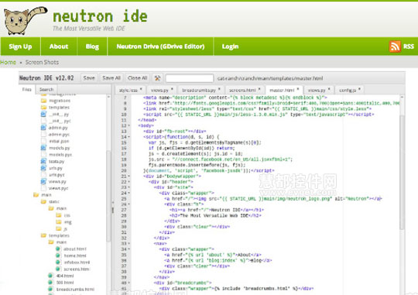418x295 pixels.
Task: Collapse code fold at line 14 script
Action: click(x=129, y=137)
